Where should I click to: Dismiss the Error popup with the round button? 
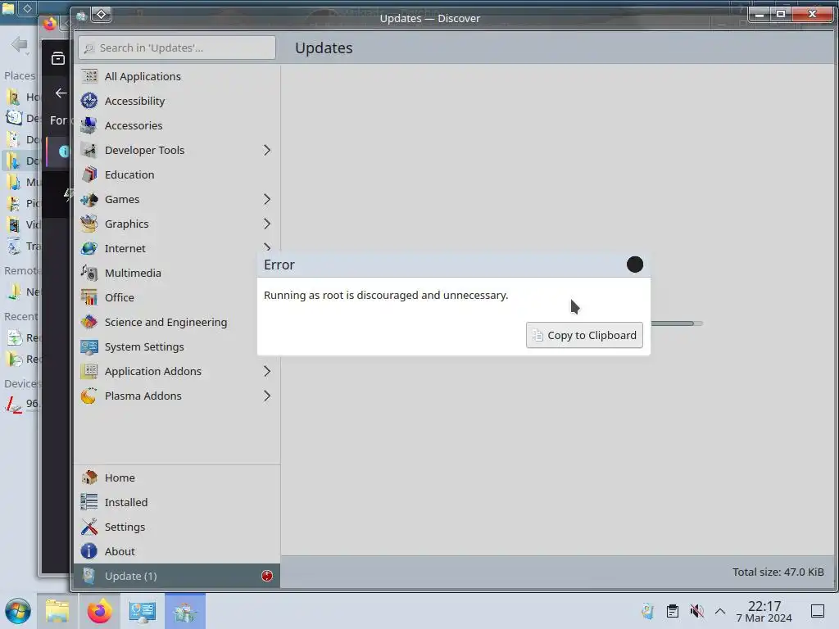635,265
